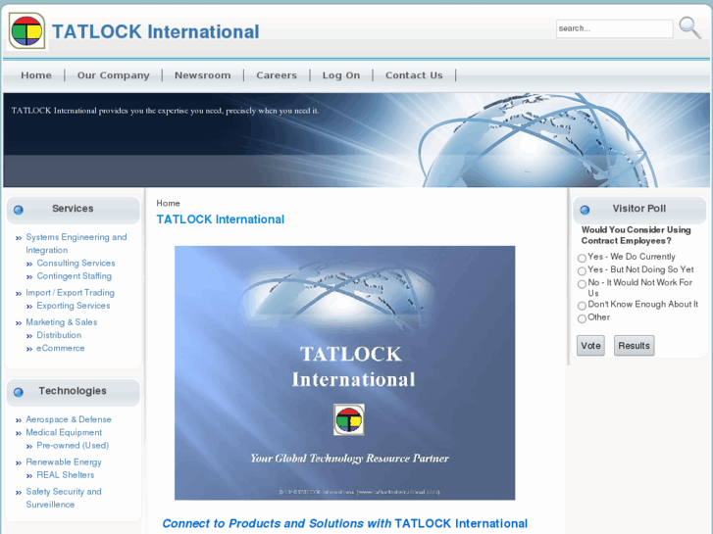This screenshot has height=534, width=713.
Task: Open the Our Company menu item
Action: click(x=113, y=75)
